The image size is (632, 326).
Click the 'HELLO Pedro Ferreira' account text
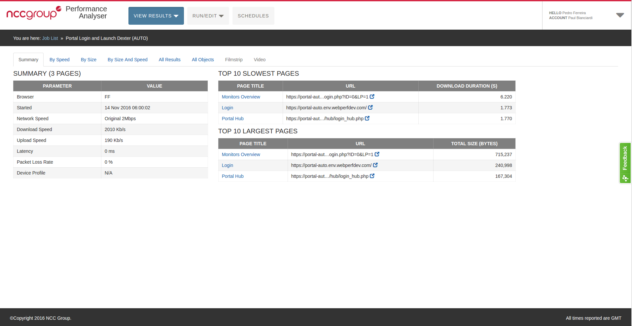click(567, 13)
